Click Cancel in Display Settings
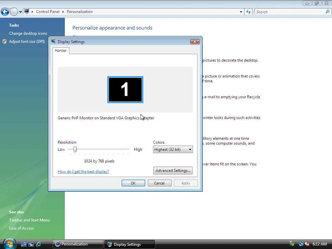 click(x=160, y=183)
